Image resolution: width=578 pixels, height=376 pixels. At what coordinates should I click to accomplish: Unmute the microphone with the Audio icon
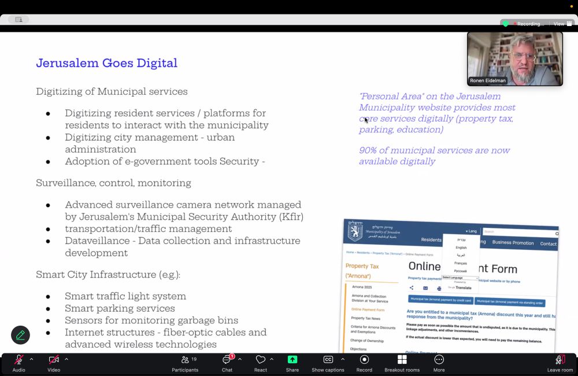[19, 360]
